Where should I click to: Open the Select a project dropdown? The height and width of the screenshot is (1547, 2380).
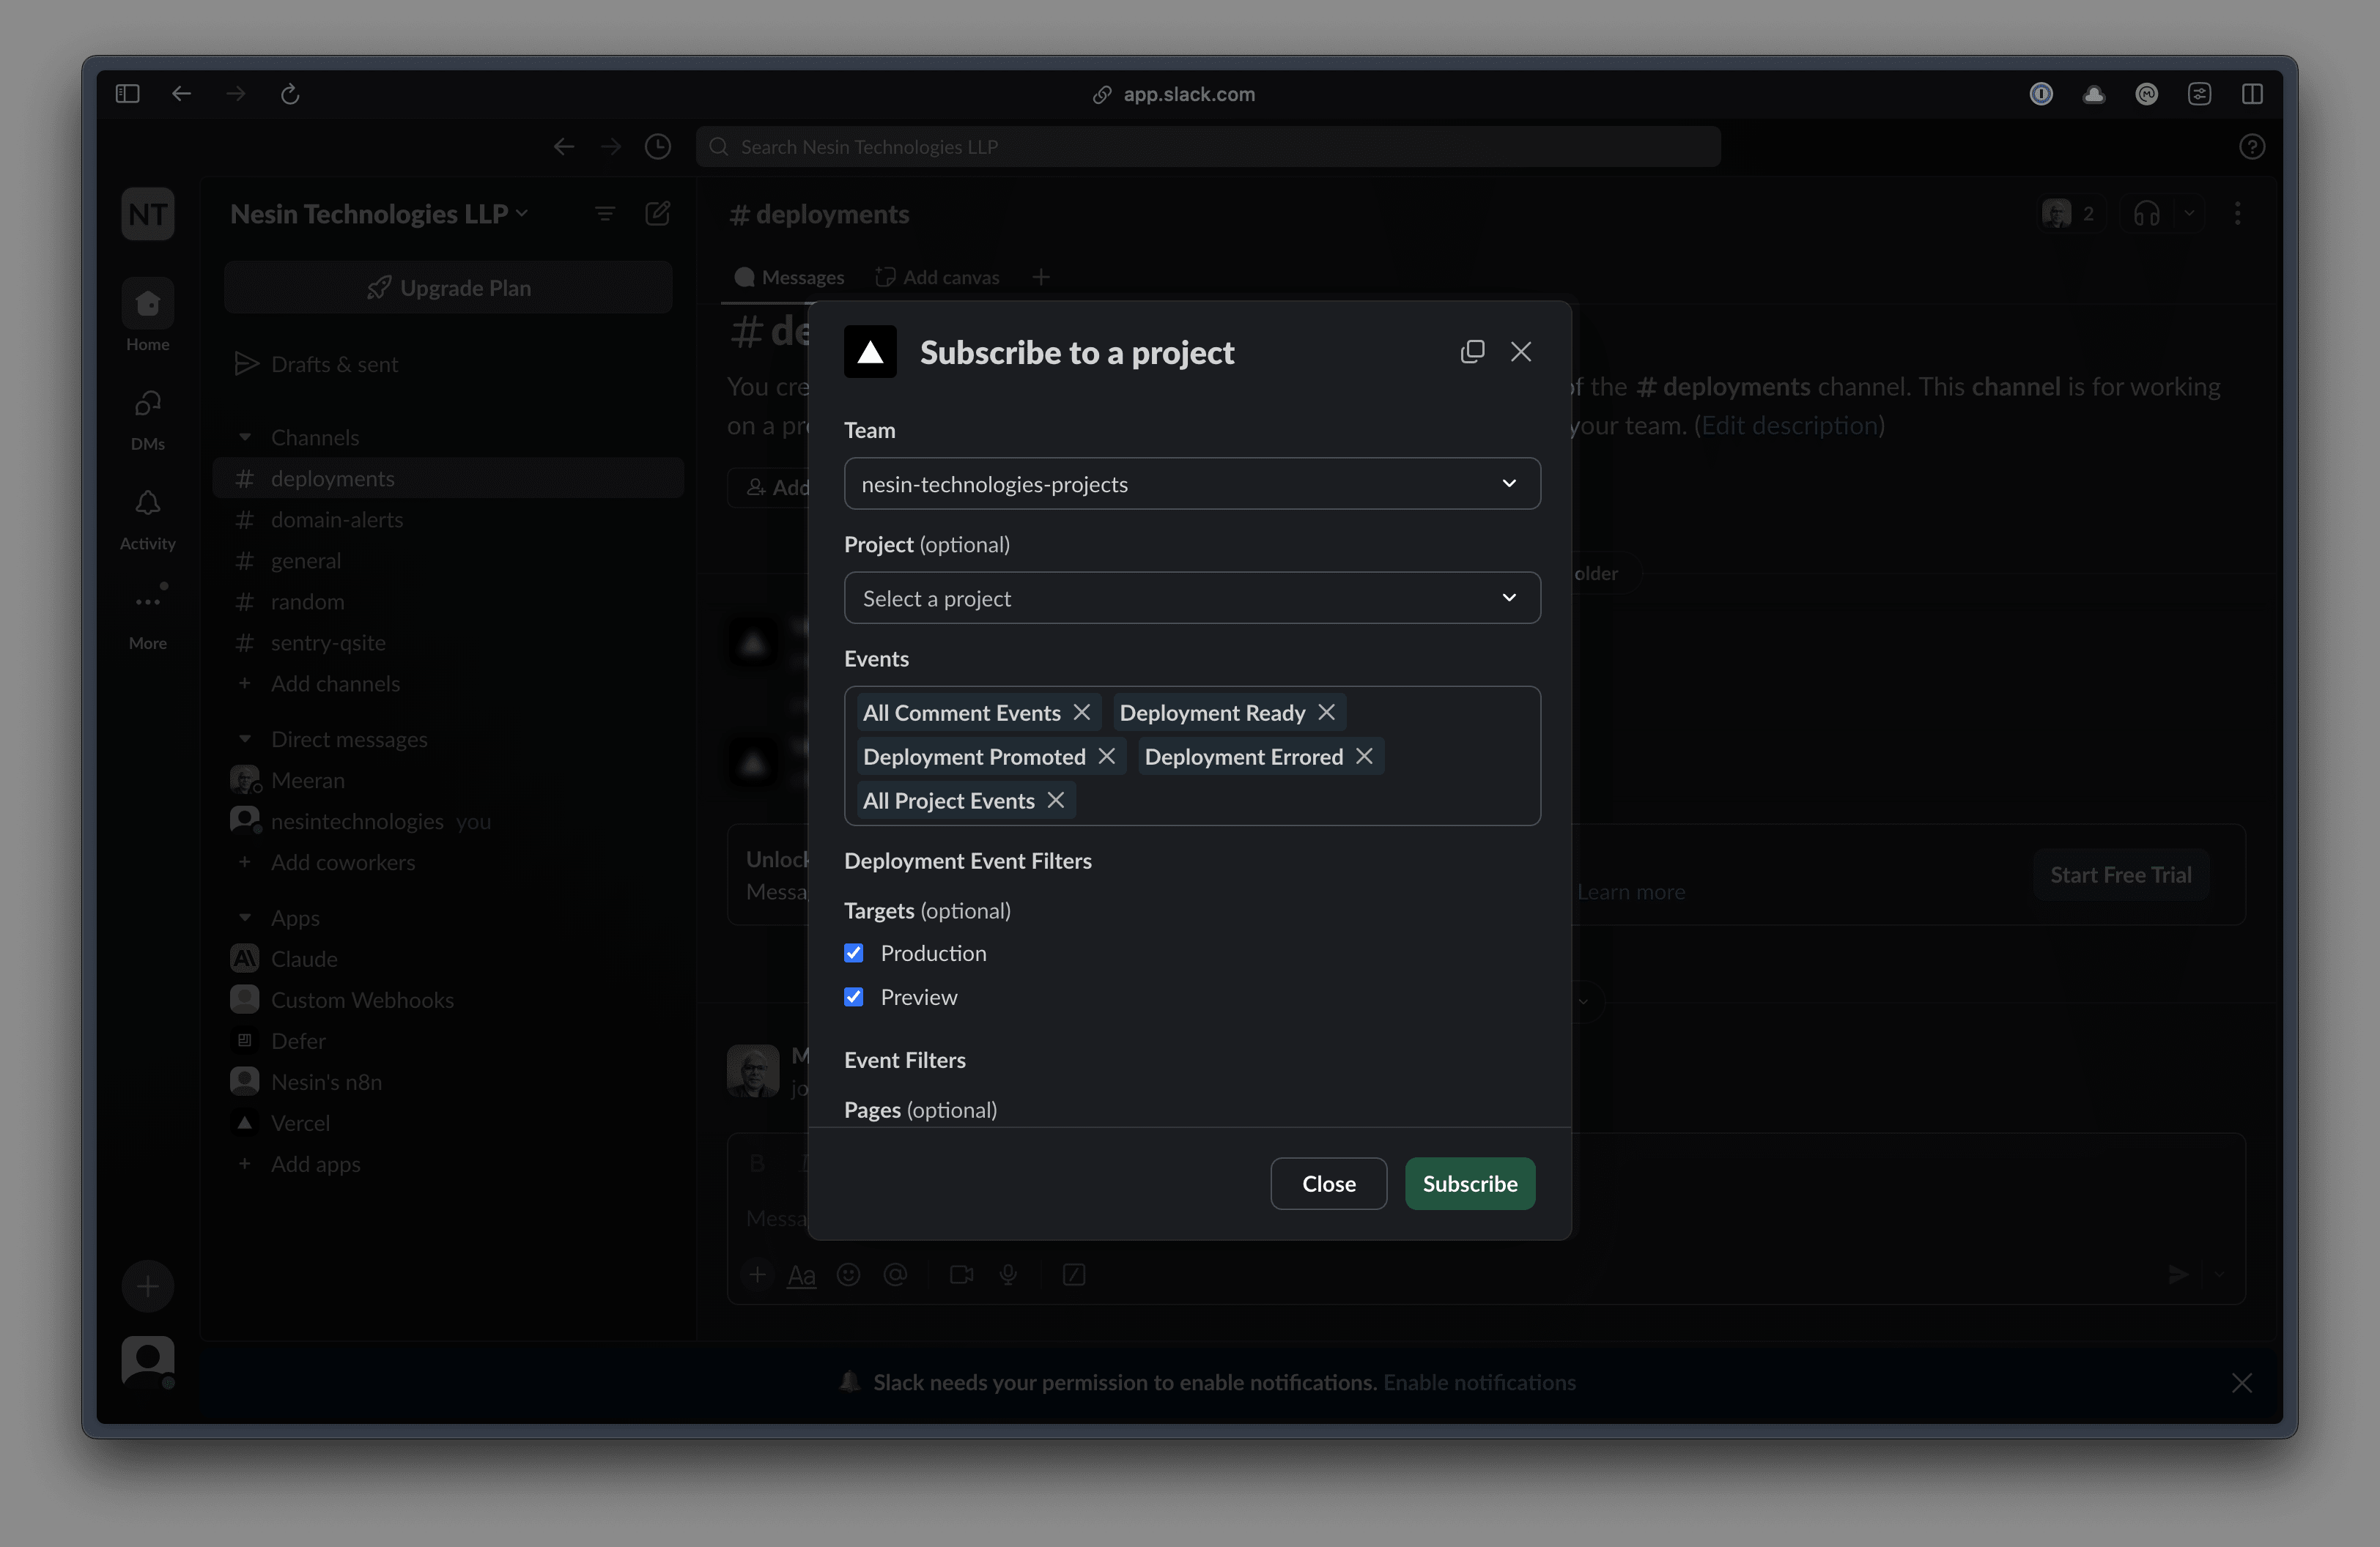pyautogui.click(x=1192, y=598)
